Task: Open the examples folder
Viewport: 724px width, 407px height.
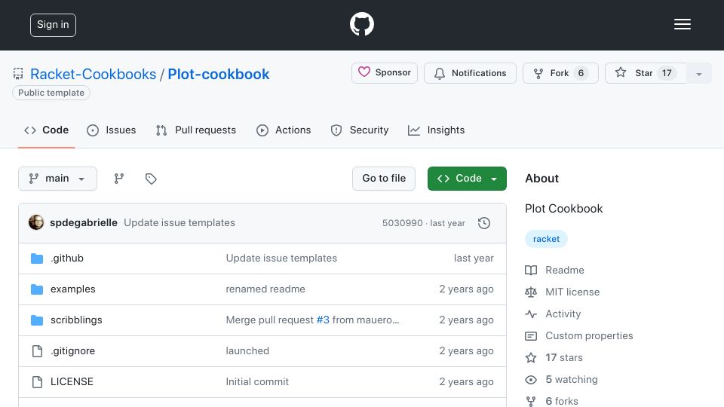Action: click(73, 289)
